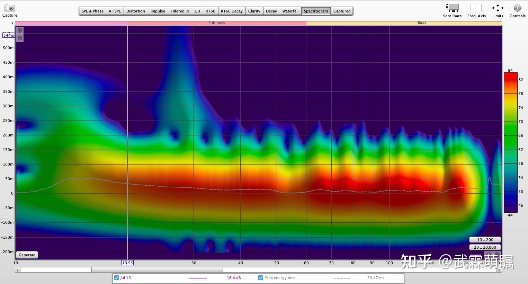
Task: Toggle the Peak energy time checkbox
Action: (x=260, y=278)
